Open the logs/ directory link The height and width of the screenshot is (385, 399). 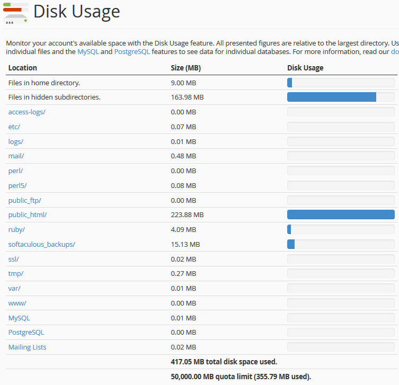(x=16, y=141)
